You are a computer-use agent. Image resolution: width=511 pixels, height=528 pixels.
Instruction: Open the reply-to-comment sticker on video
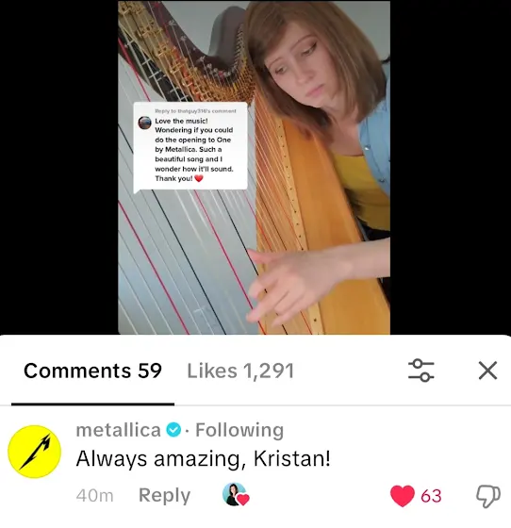[190, 147]
